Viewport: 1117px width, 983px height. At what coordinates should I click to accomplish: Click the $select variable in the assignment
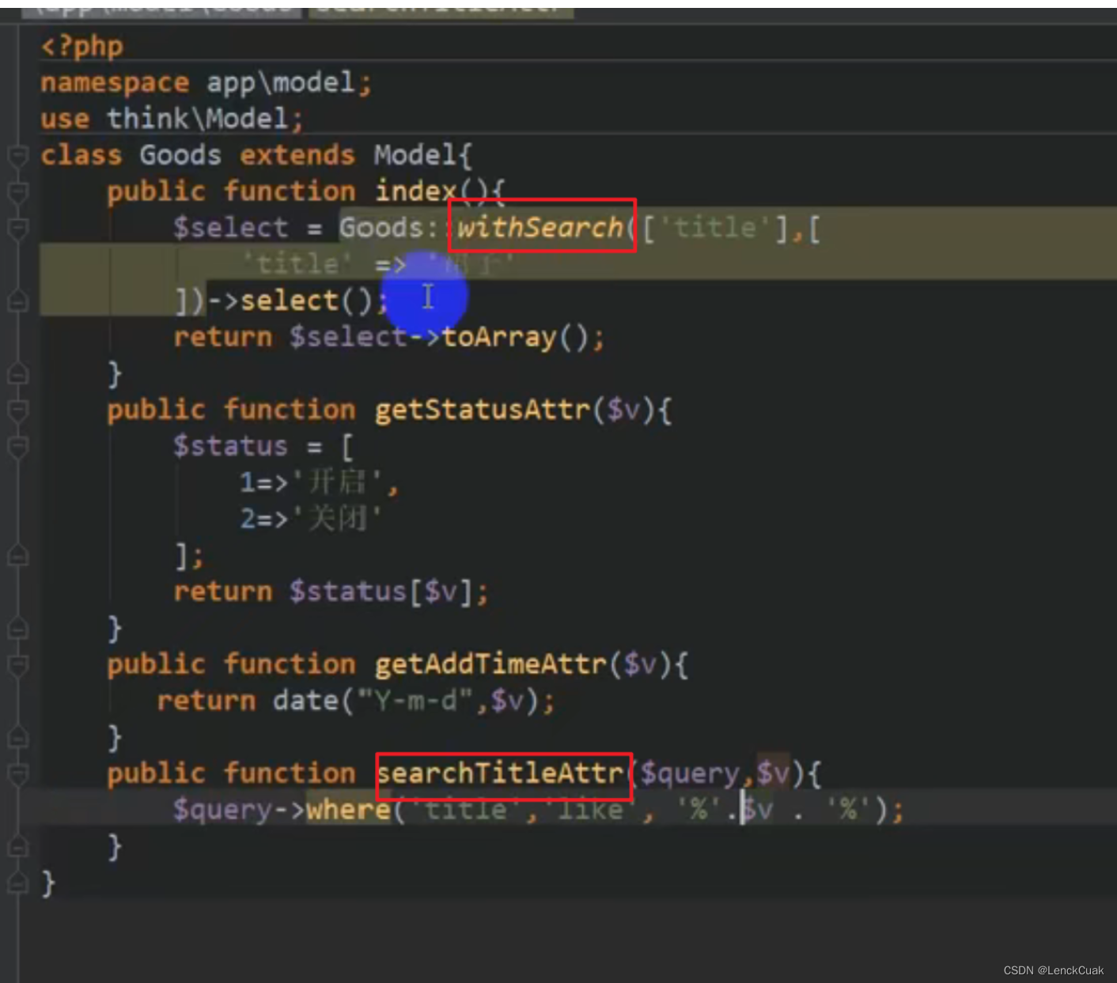[x=231, y=228]
